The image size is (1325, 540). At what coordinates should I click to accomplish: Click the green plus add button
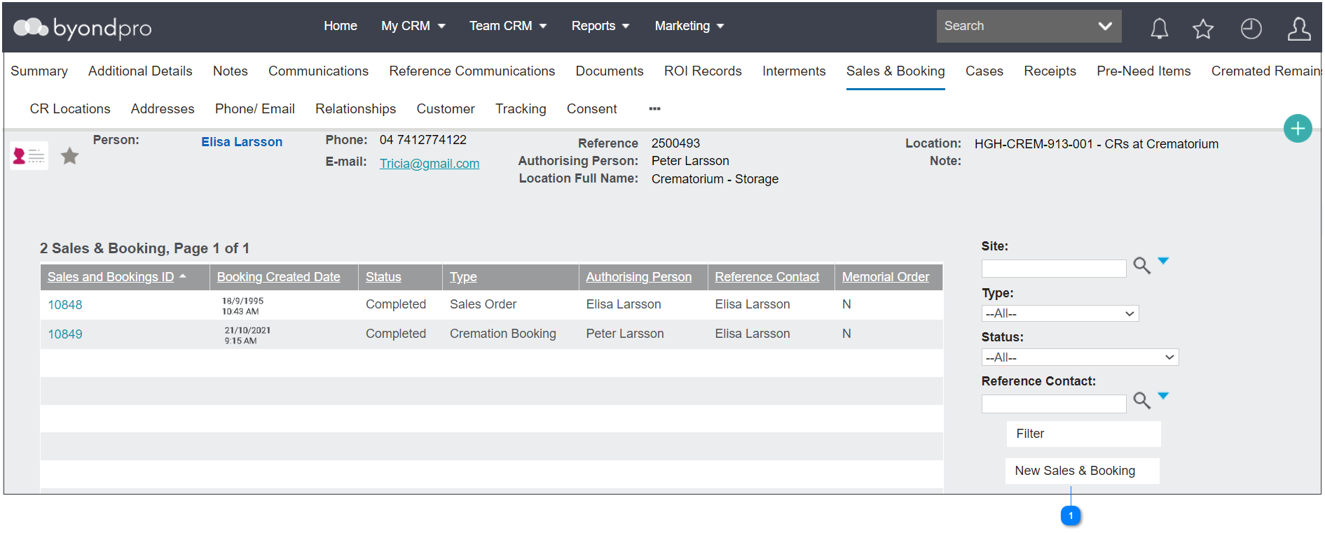pos(1298,128)
